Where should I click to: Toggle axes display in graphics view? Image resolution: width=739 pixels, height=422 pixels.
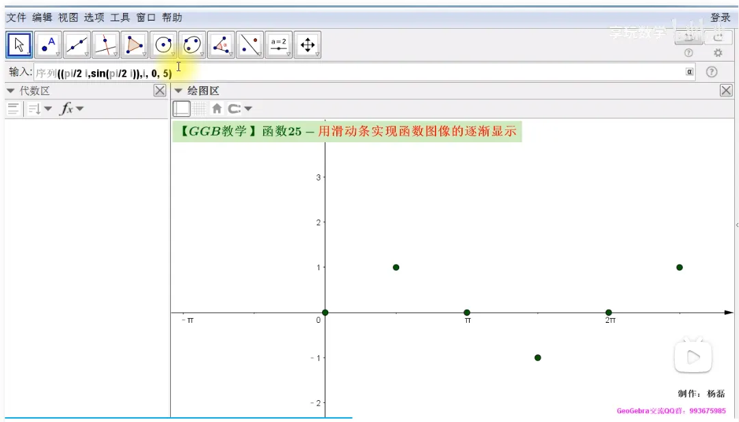pos(182,108)
